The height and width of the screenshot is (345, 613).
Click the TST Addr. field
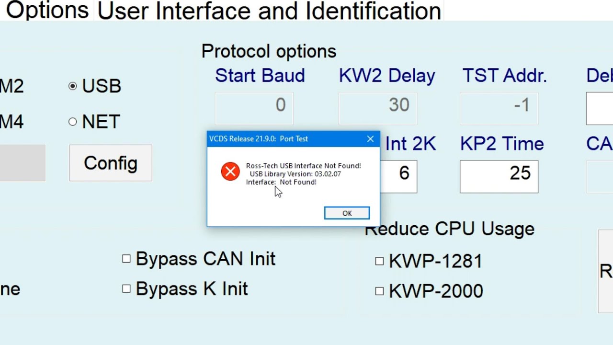click(499, 108)
